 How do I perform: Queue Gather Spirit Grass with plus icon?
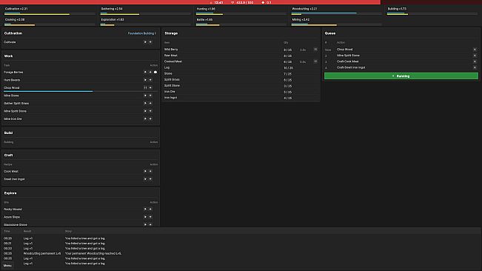150,103
